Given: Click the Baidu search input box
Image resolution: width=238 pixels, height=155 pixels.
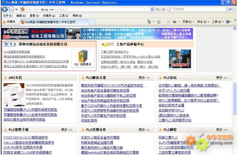Looking at the screenshot, I should click(x=197, y=9).
